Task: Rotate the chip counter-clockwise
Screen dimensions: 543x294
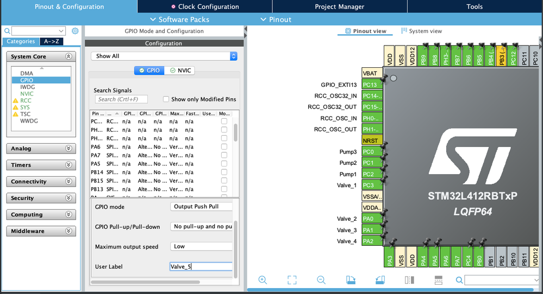Action: point(380,280)
